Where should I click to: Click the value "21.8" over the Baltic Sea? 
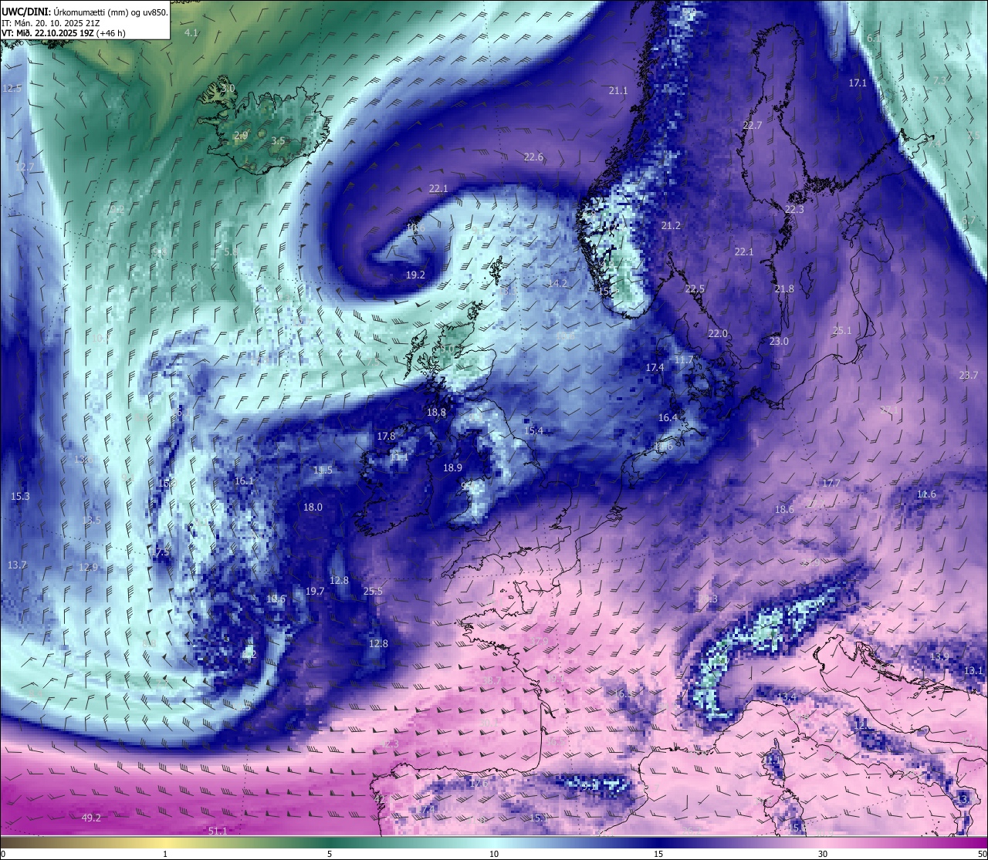click(783, 288)
